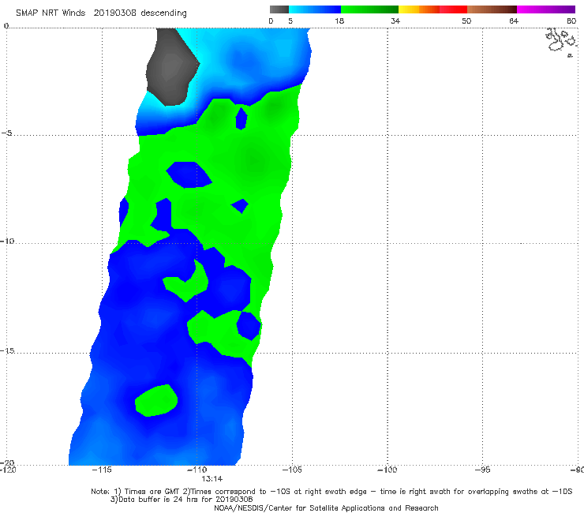Image resolution: width=584 pixels, height=513 pixels.
Task: Click the longitude label '-105'
Action: (292, 470)
